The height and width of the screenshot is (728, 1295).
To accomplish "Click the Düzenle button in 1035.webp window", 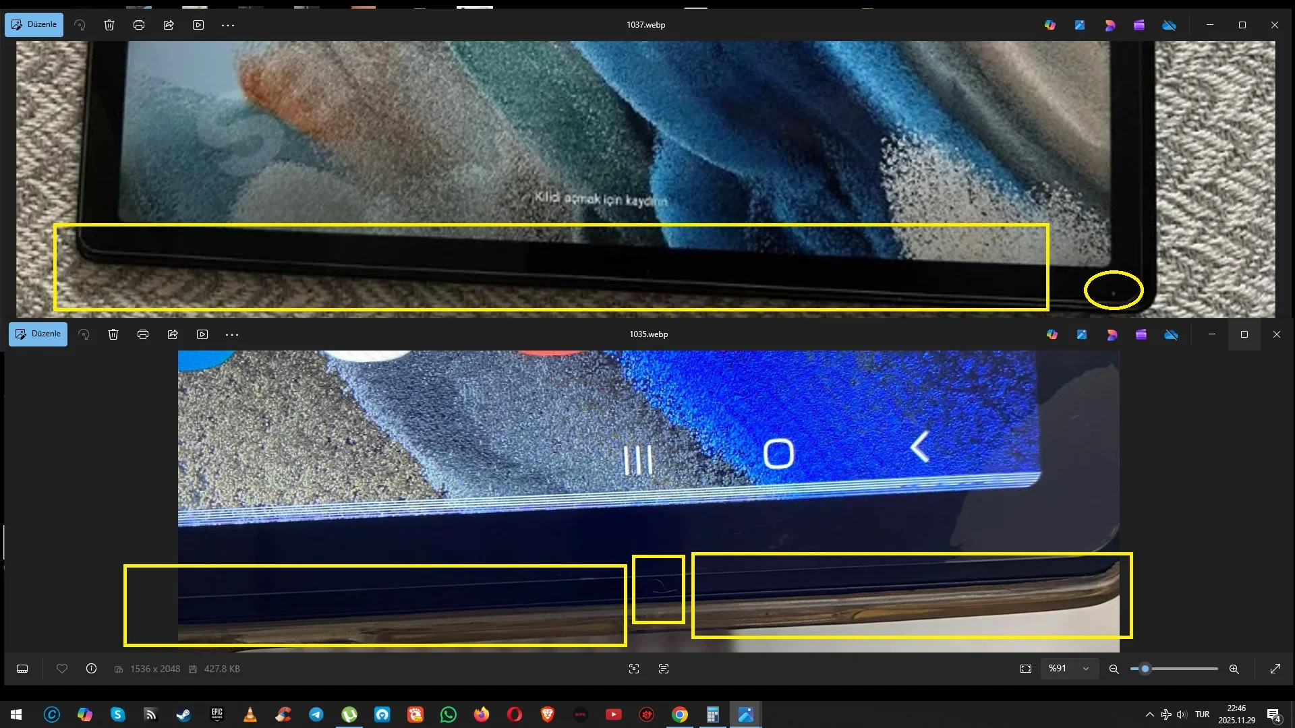I will pos(38,334).
